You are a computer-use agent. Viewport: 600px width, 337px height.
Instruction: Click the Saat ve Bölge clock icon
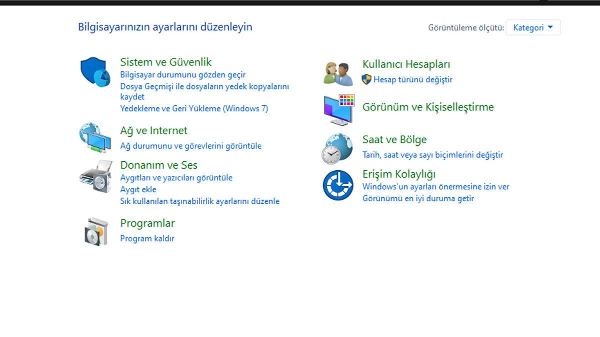coord(338,148)
